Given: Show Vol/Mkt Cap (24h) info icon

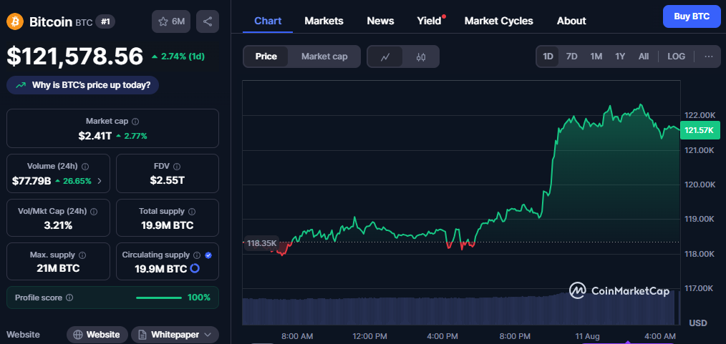Looking at the screenshot, I should pos(94,211).
